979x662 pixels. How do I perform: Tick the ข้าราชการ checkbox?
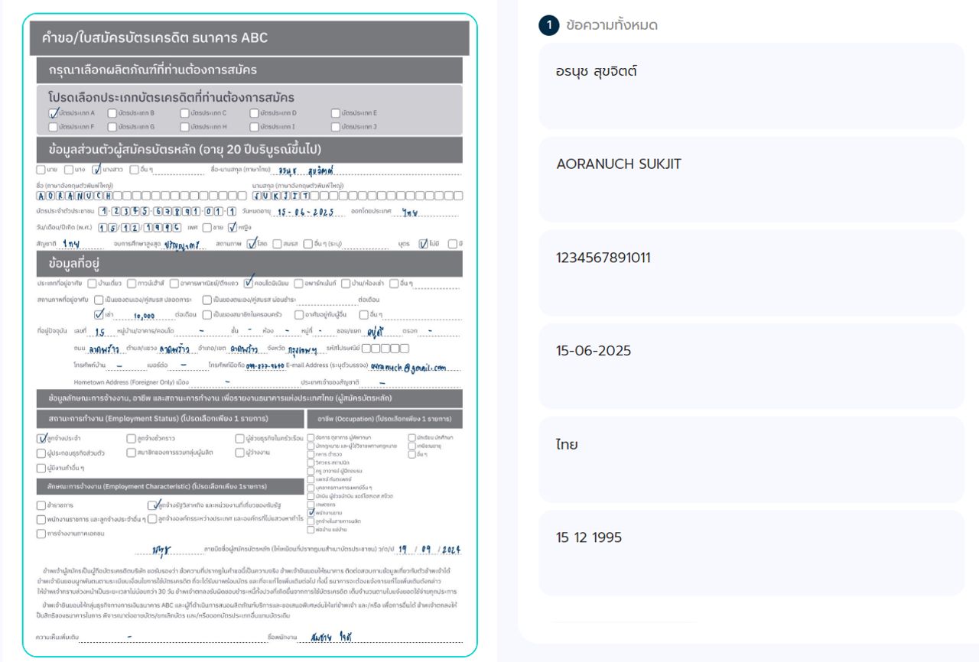(41, 505)
